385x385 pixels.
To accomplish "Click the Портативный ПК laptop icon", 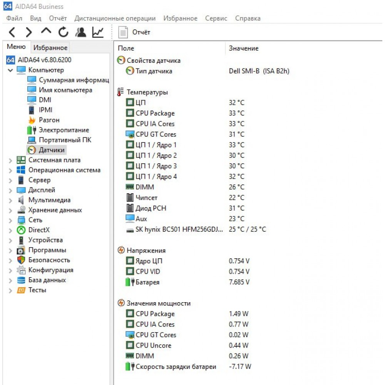I will click(x=32, y=140).
